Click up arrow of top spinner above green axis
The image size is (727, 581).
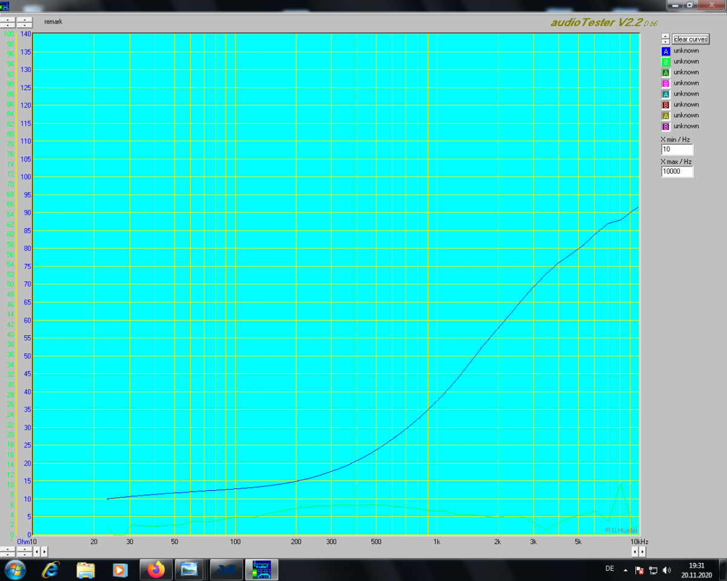coord(7,19)
